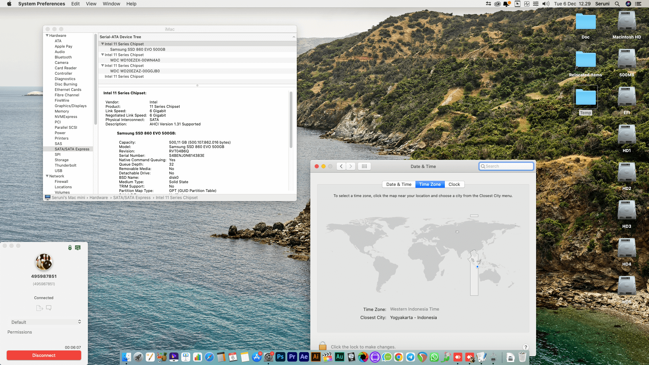Launch Google Chrome from the dock
Viewport: 649px width, 365px height.
[399, 357]
